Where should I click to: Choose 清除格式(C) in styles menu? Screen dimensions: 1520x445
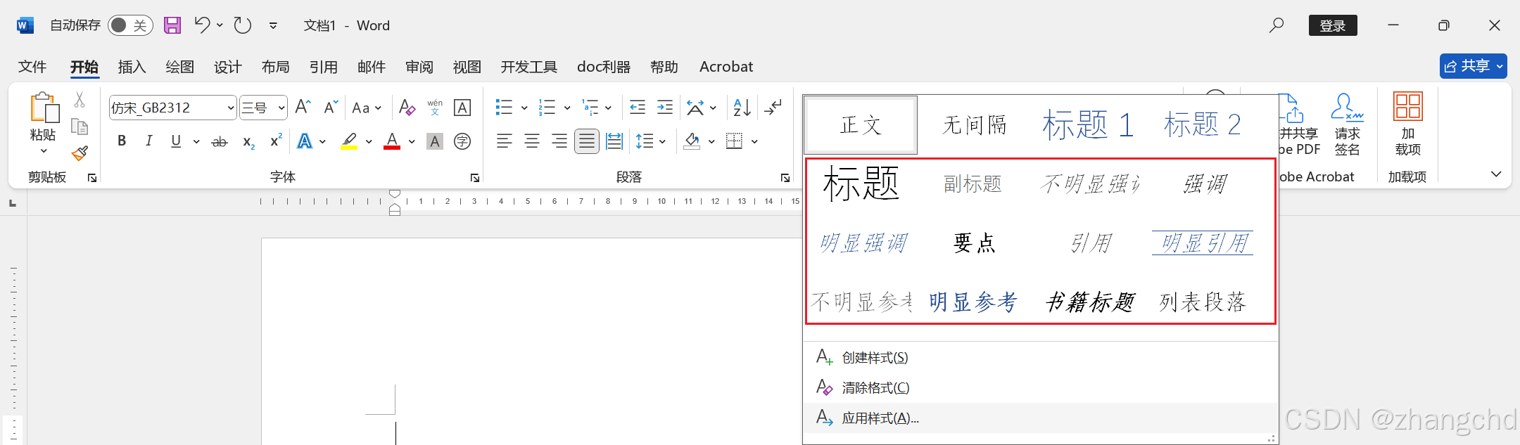click(1040, 387)
